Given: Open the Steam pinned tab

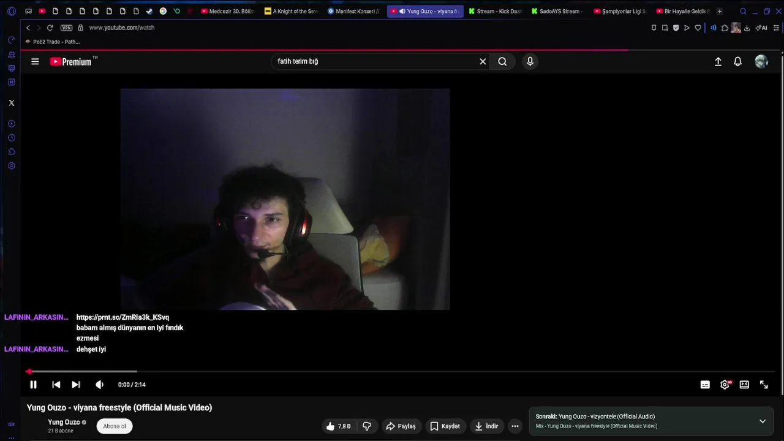Looking at the screenshot, I should point(149,11).
